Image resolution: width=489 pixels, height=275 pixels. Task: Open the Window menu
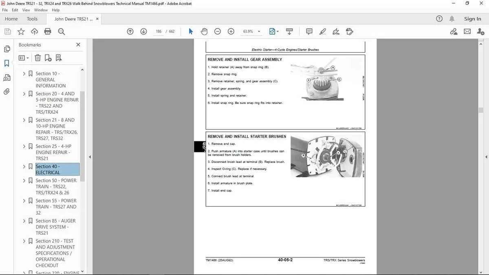[41, 10]
